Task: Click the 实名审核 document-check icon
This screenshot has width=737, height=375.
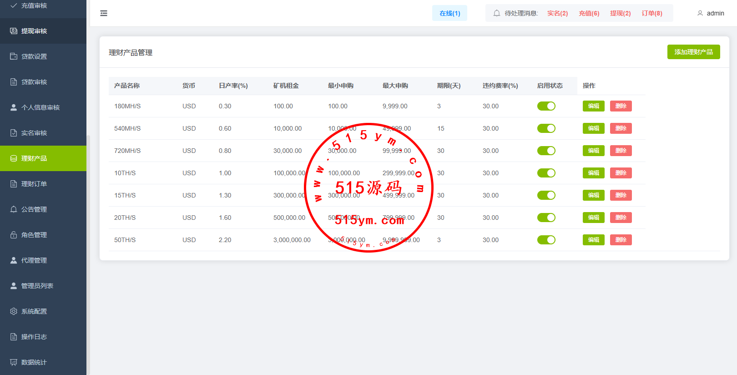Action: [14, 133]
